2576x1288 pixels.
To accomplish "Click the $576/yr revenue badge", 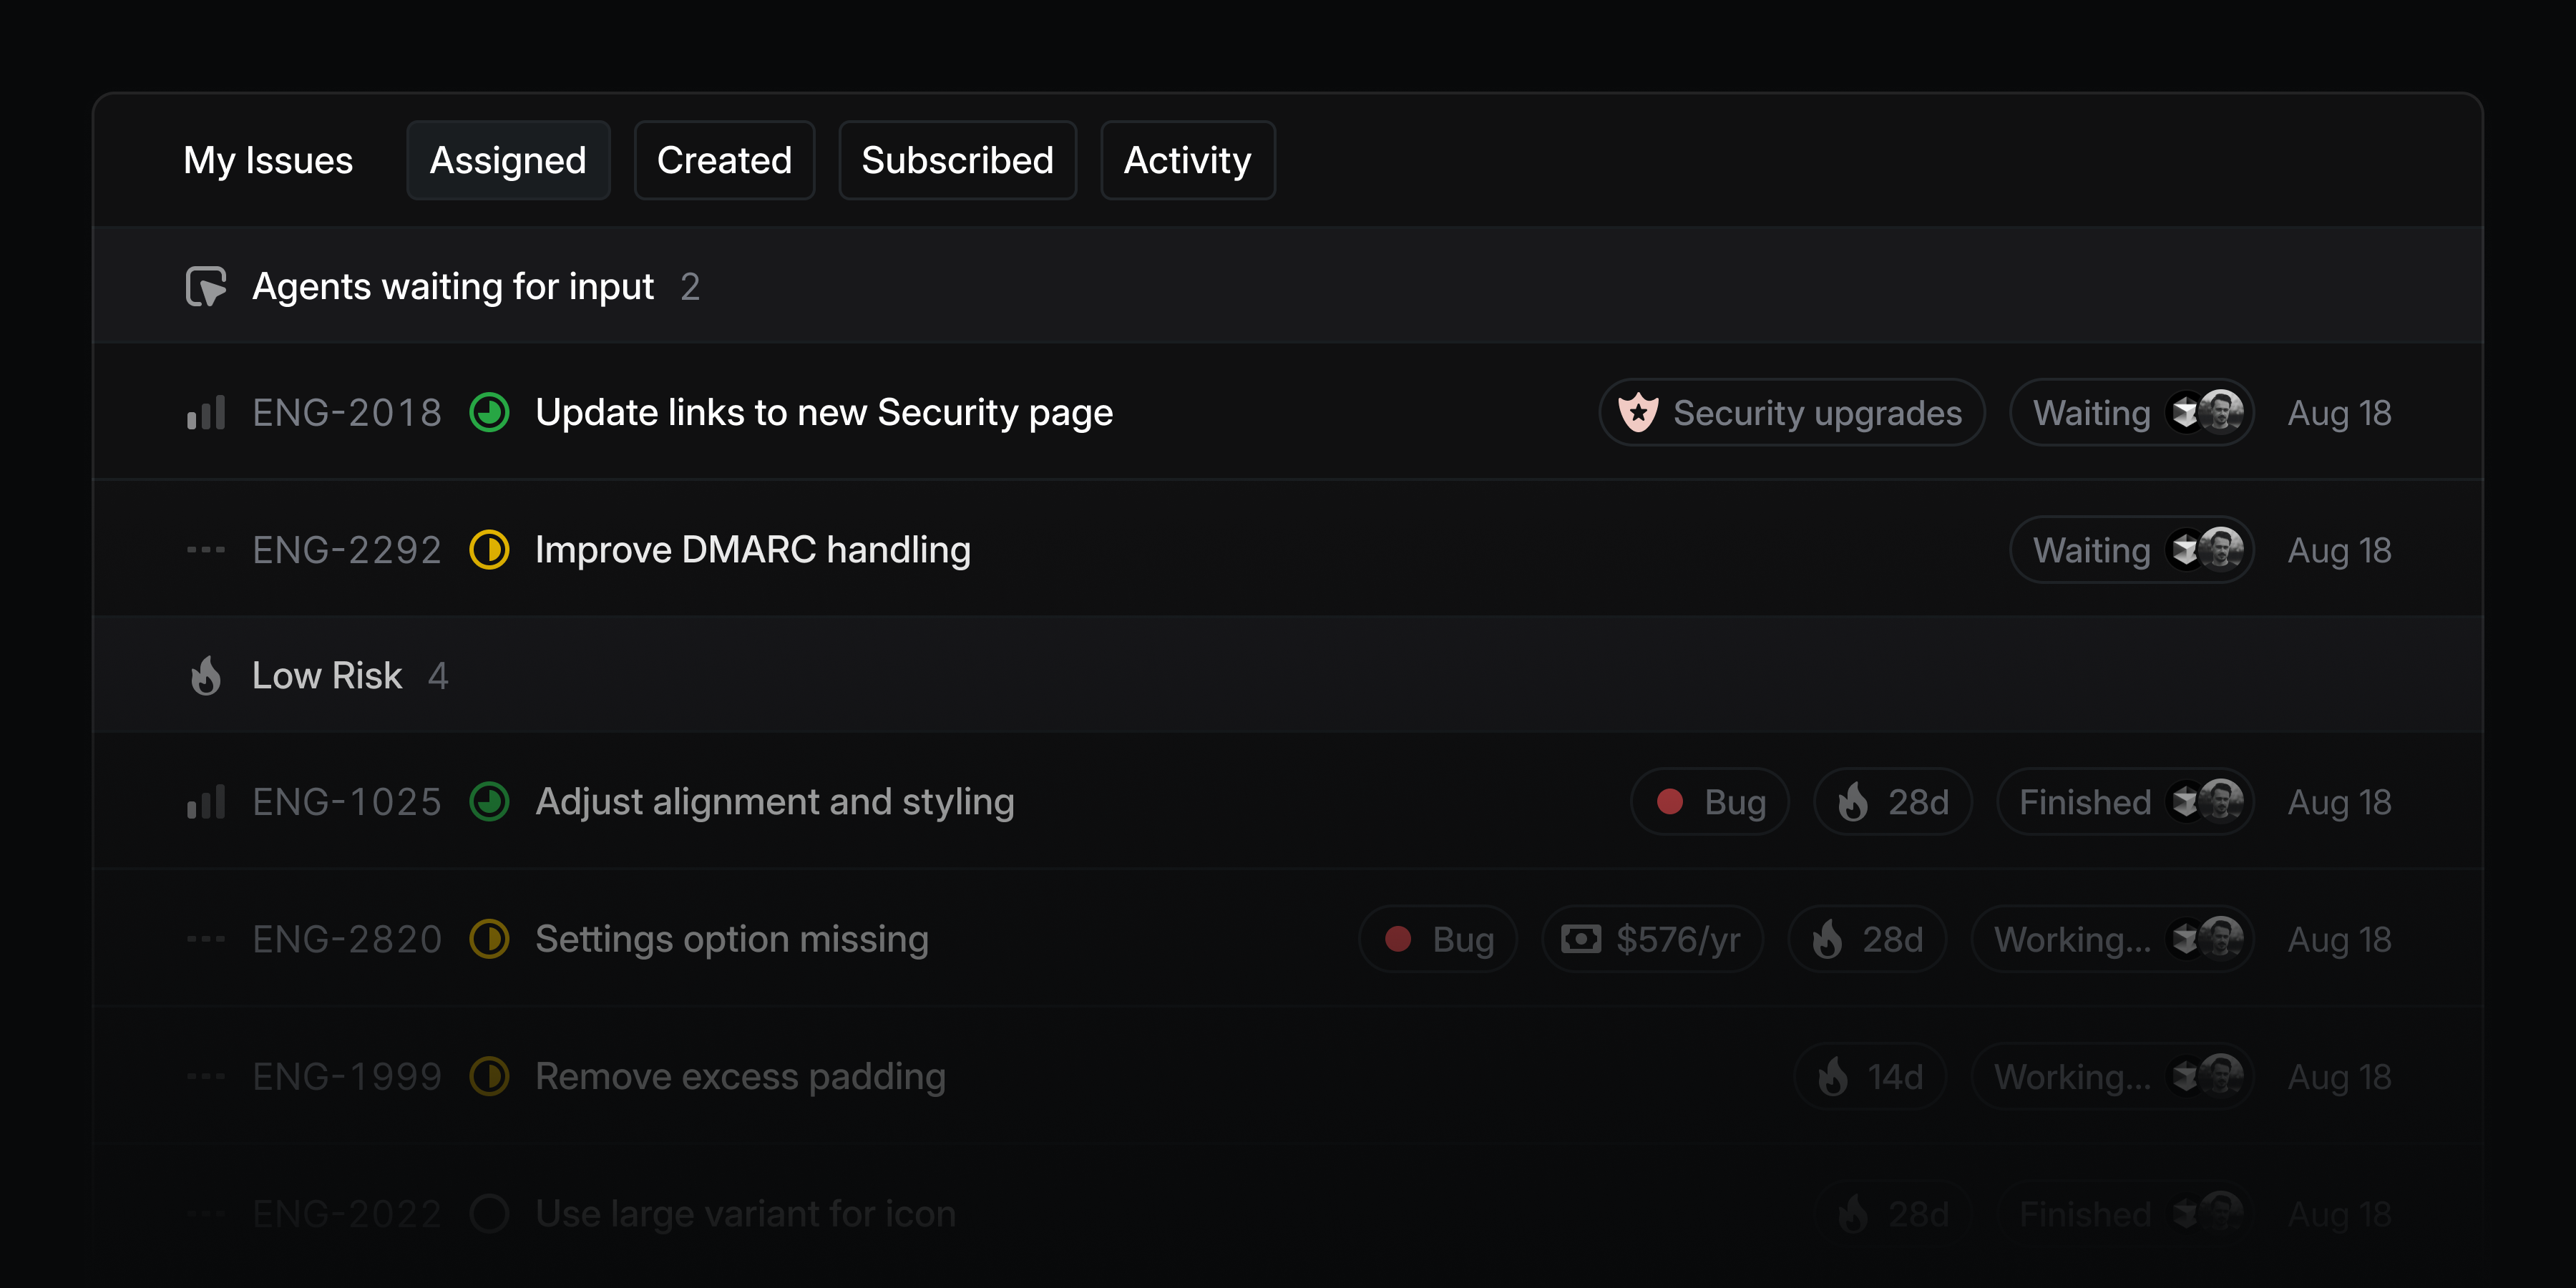I will [x=1652, y=938].
